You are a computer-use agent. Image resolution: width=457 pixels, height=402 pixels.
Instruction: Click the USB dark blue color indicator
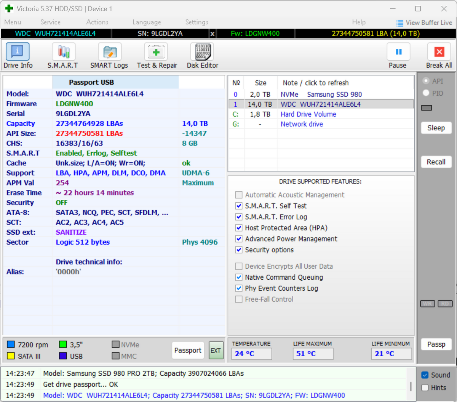click(x=63, y=356)
